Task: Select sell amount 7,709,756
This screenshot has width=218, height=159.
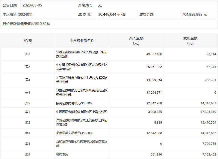Action: (x=209, y=144)
